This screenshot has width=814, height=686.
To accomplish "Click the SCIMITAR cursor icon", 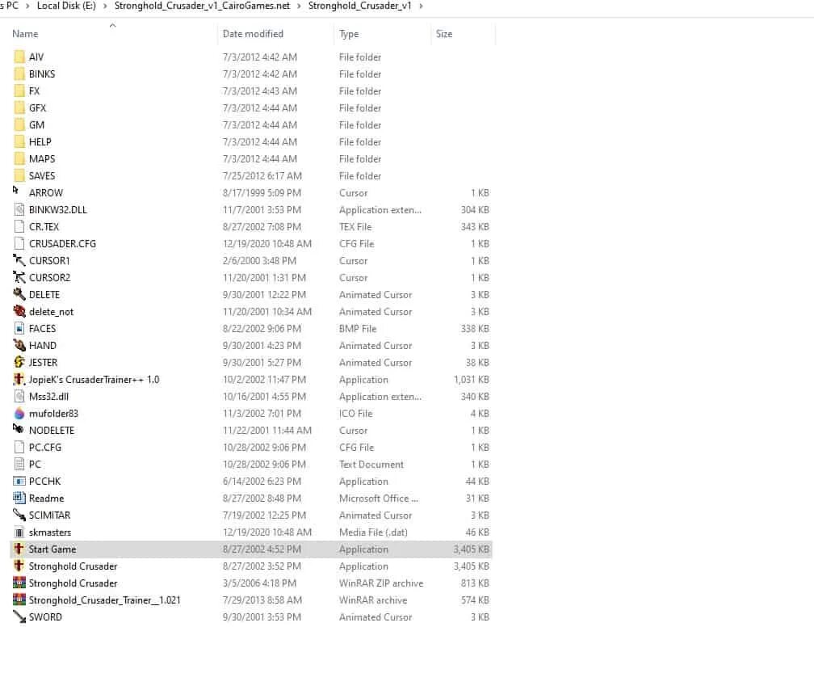I will (x=19, y=515).
